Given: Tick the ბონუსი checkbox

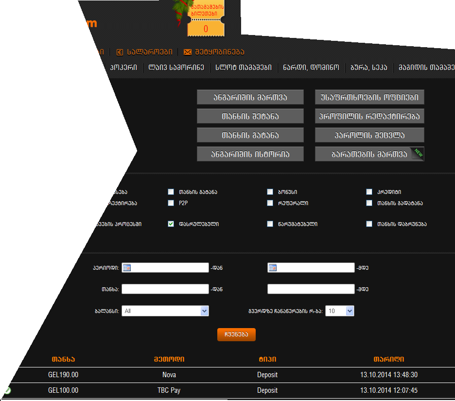Looking at the screenshot, I should point(270,192).
